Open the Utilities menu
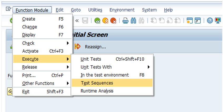The image size is (223, 112). [x=95, y=10]
